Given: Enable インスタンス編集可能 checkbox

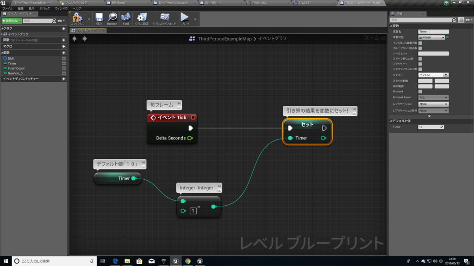Looking at the screenshot, I should [x=420, y=43].
